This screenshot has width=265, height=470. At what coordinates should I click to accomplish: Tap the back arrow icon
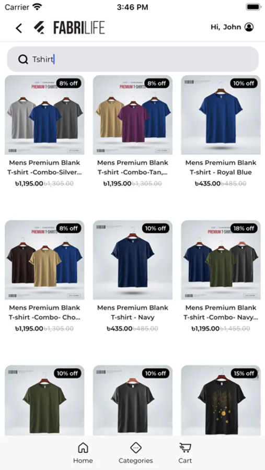pyautogui.click(x=19, y=28)
